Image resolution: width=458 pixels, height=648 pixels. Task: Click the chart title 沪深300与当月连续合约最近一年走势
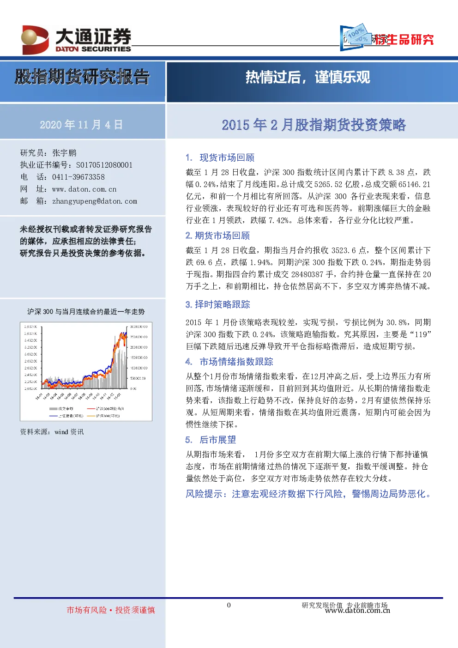tap(86, 312)
